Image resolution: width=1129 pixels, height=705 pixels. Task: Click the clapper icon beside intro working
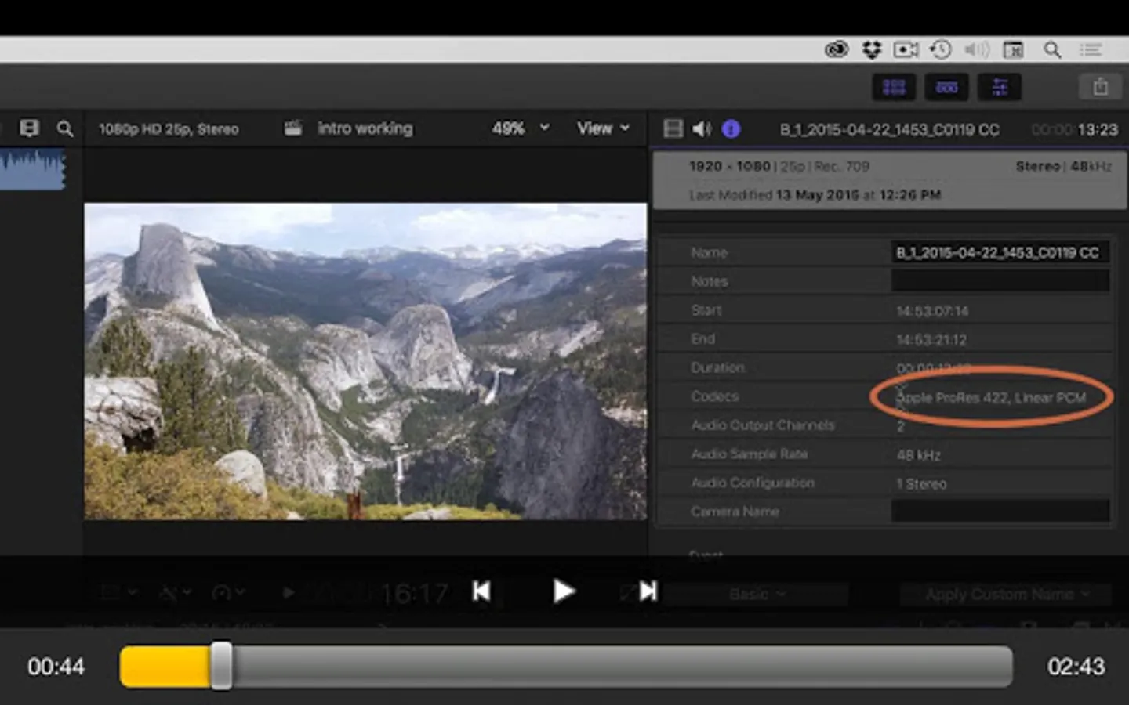293,128
